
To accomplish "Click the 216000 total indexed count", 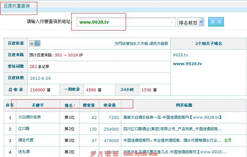I will pyautogui.click(x=38, y=90).
